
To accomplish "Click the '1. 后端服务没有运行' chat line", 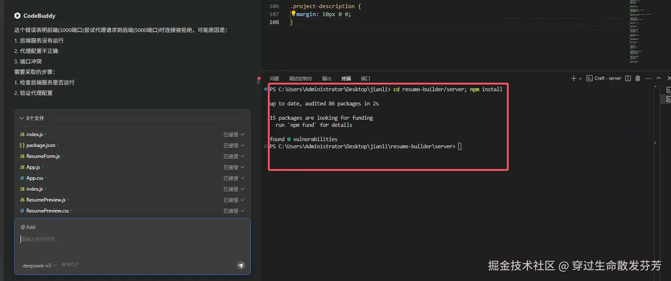I will pos(39,40).
